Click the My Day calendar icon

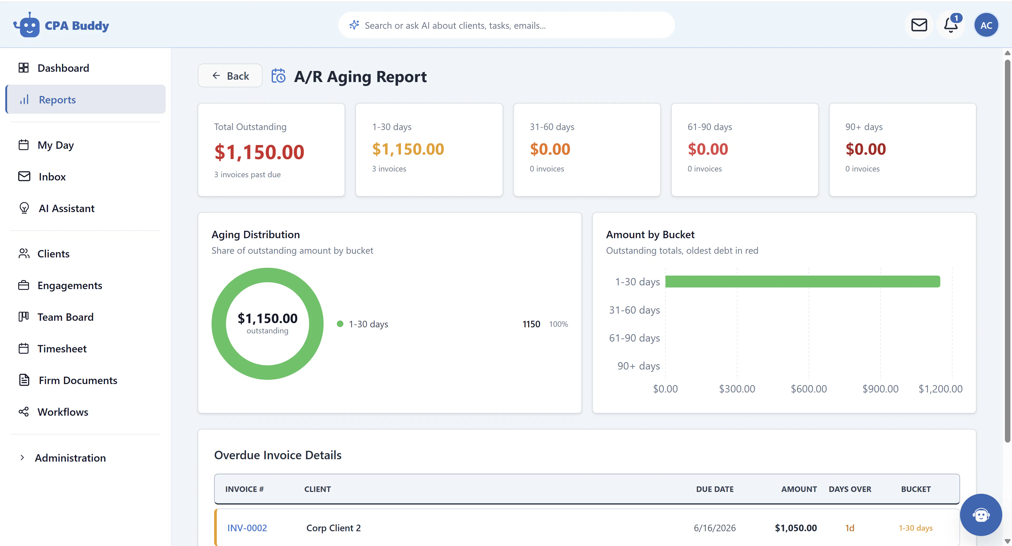[23, 145]
